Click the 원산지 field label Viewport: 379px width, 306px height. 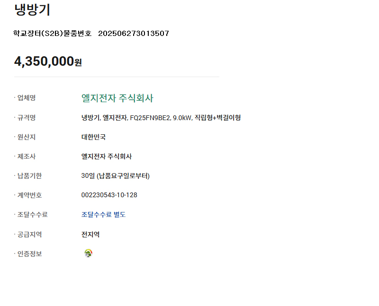tap(27, 137)
